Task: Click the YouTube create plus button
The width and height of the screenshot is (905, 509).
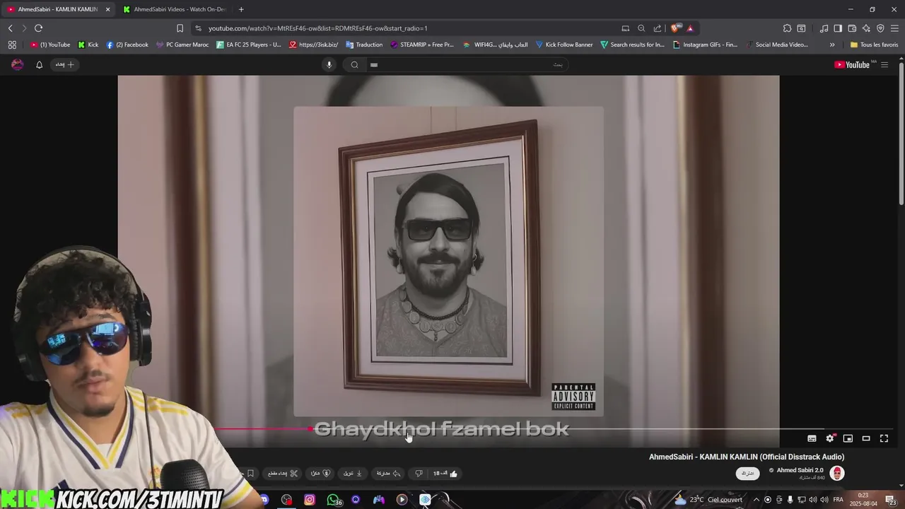Action: point(64,64)
